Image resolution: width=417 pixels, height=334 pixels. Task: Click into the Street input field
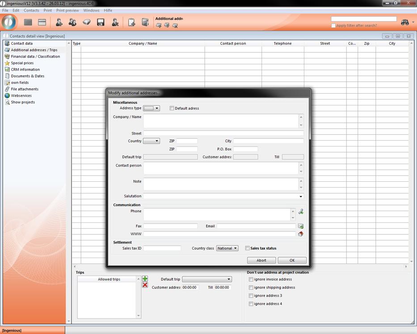pos(223,134)
